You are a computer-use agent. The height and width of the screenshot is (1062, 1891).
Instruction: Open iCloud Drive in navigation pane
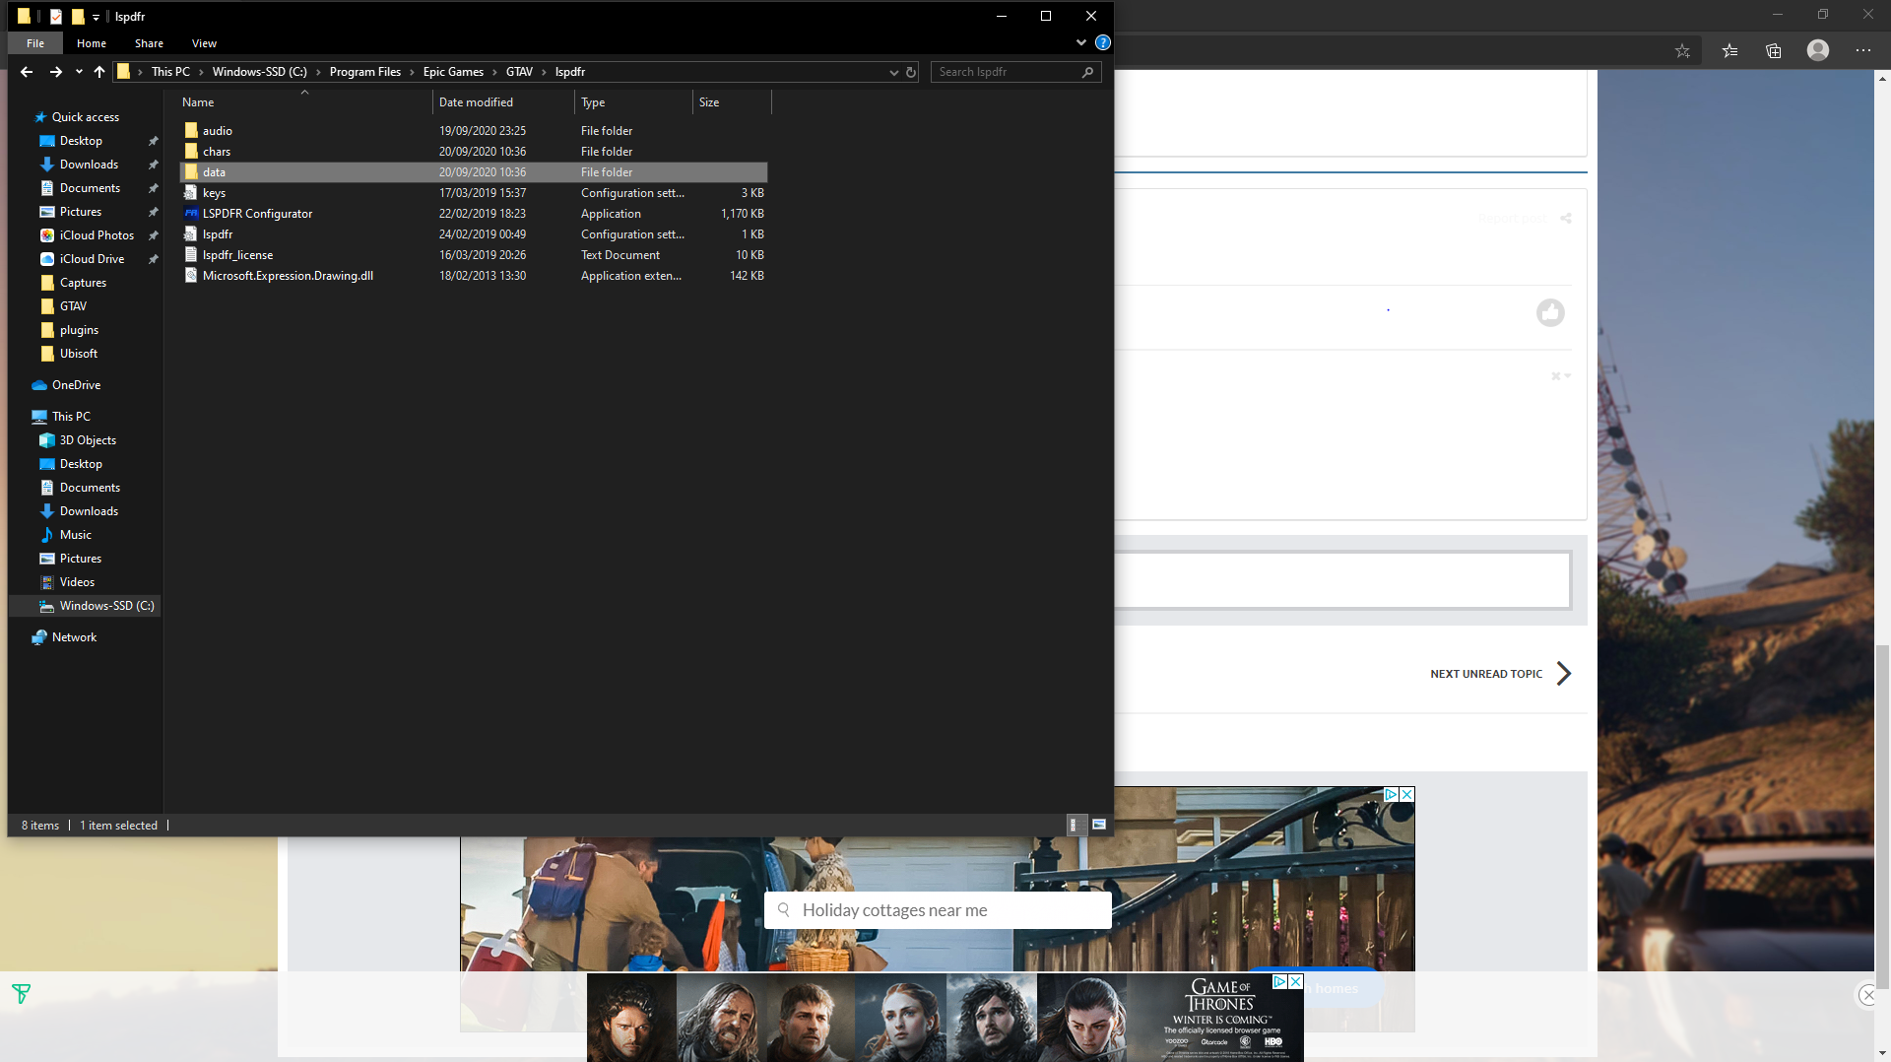(92, 259)
